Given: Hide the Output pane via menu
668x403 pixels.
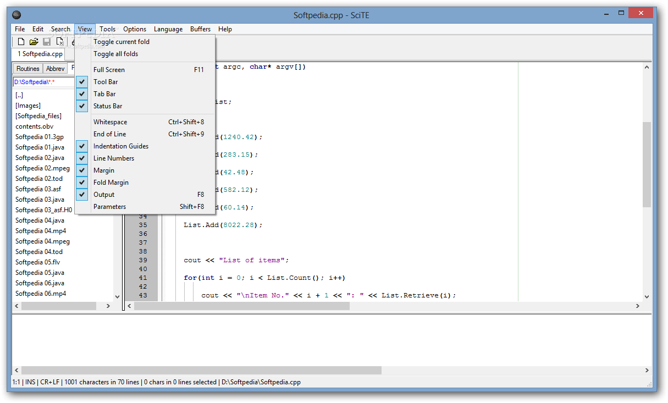Looking at the screenshot, I should click(x=145, y=195).
